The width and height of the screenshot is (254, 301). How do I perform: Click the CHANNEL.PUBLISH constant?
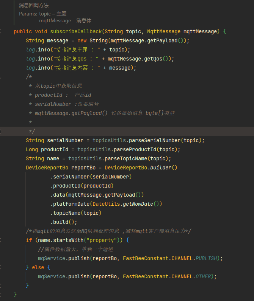(x=194, y=258)
